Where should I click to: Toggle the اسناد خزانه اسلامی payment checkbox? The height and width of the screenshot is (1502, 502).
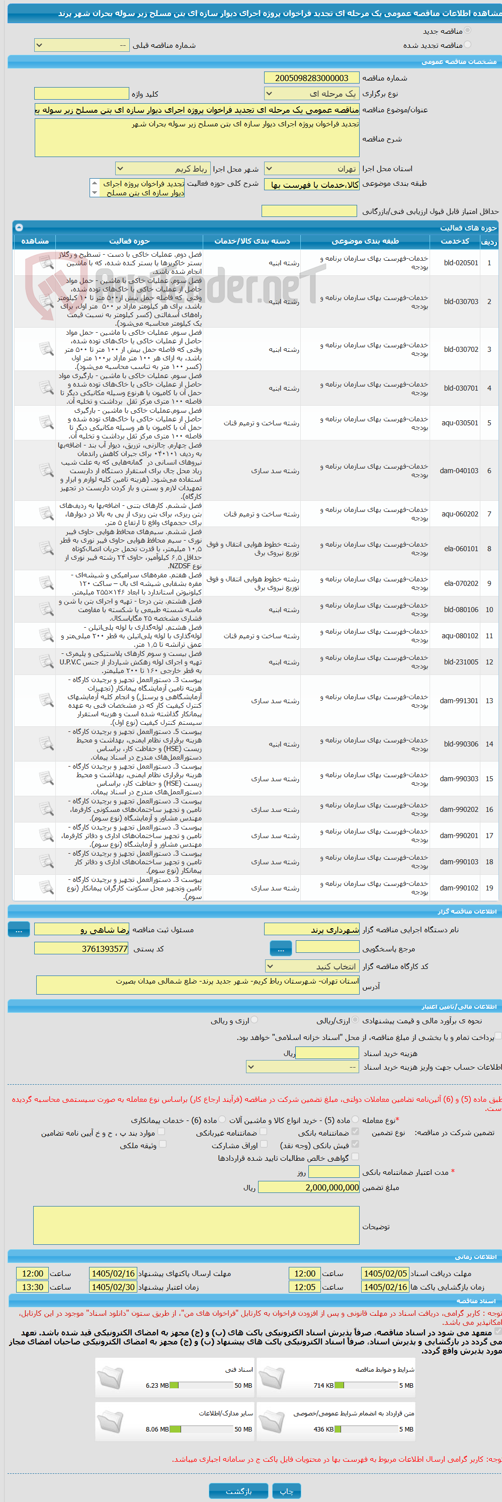tap(498, 1036)
